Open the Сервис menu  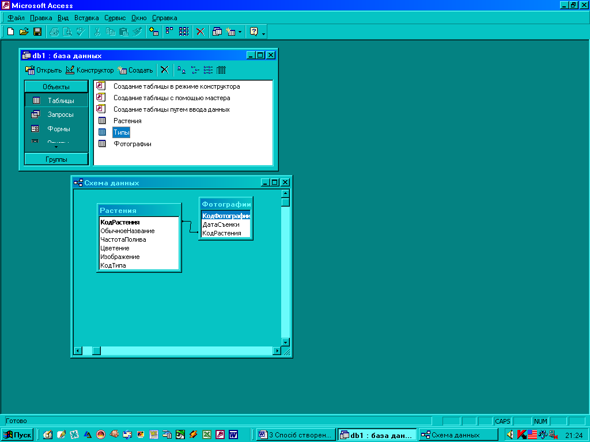115,18
